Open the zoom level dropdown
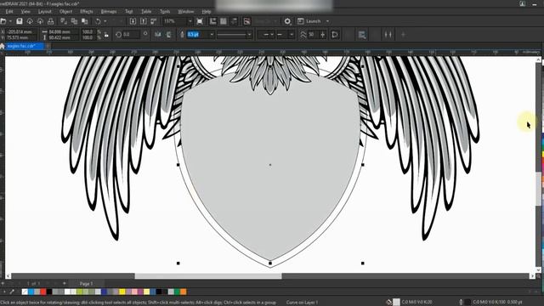544x306 pixels. [x=190, y=21]
